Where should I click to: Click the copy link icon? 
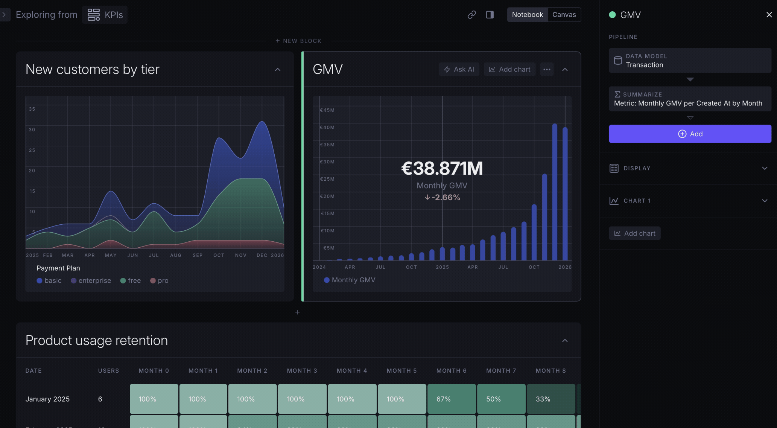tap(471, 15)
